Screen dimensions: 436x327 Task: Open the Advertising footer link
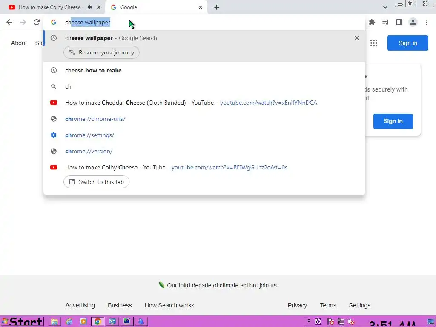click(80, 305)
